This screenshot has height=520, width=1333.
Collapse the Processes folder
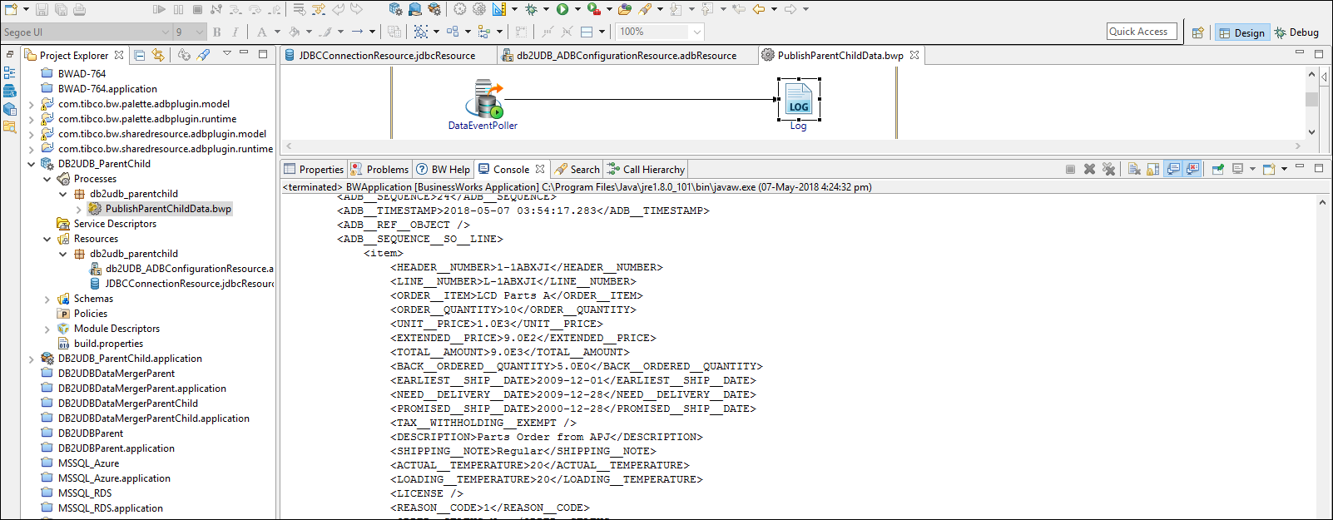pos(47,179)
